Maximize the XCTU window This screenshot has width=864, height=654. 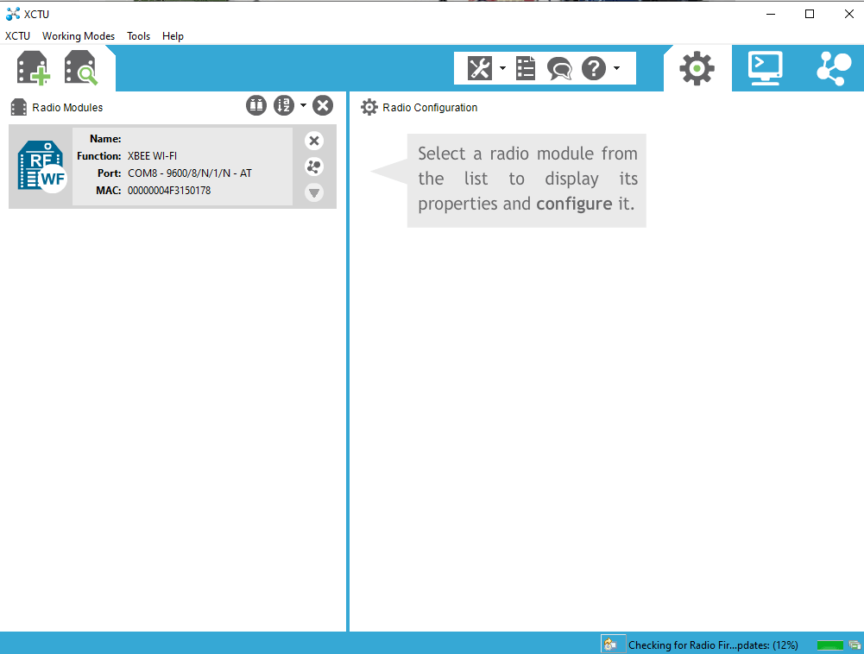pyautogui.click(x=810, y=15)
